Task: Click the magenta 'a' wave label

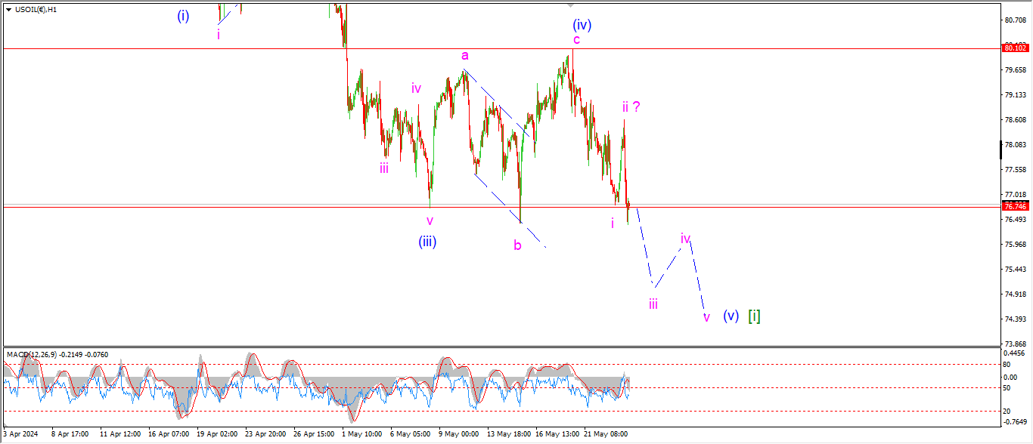Action: coord(465,55)
